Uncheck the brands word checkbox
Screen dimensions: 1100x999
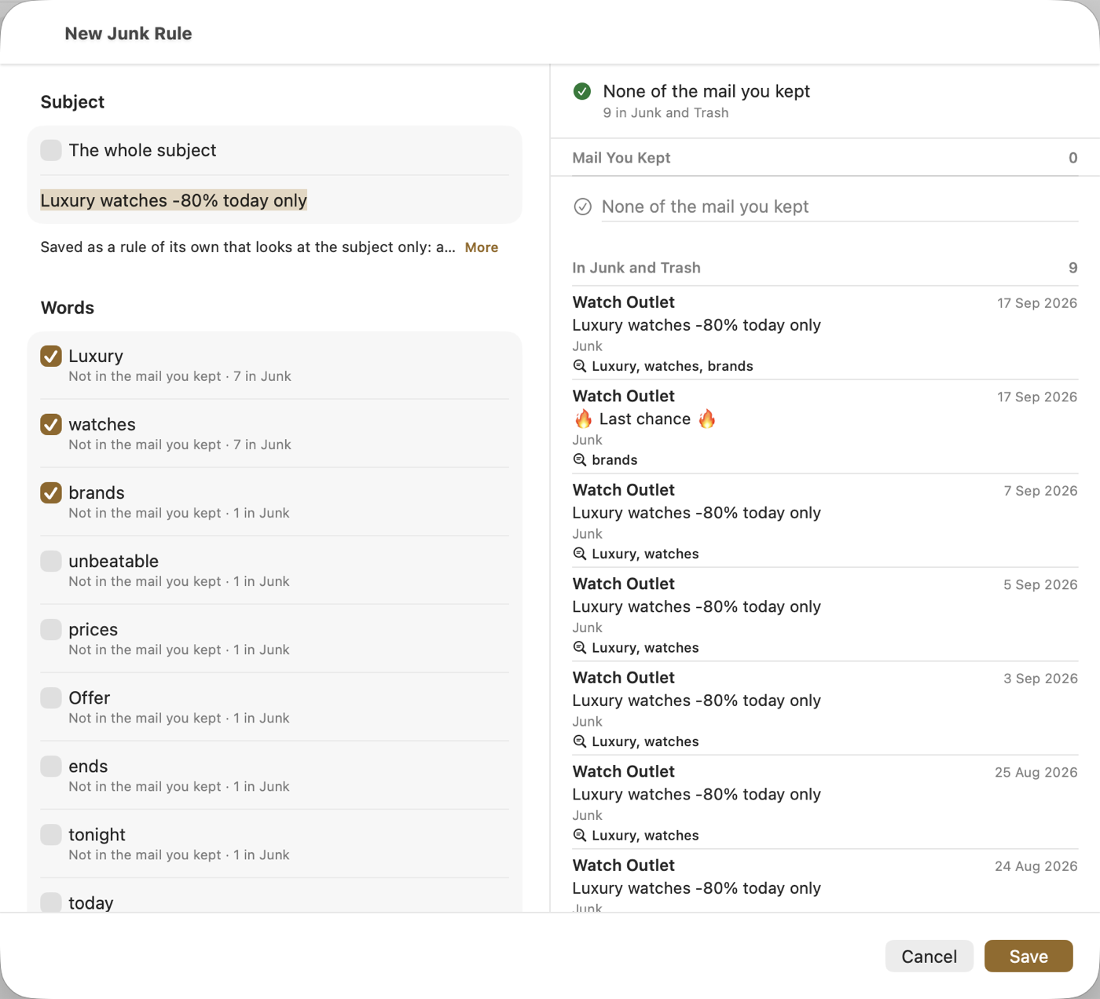[x=51, y=492]
